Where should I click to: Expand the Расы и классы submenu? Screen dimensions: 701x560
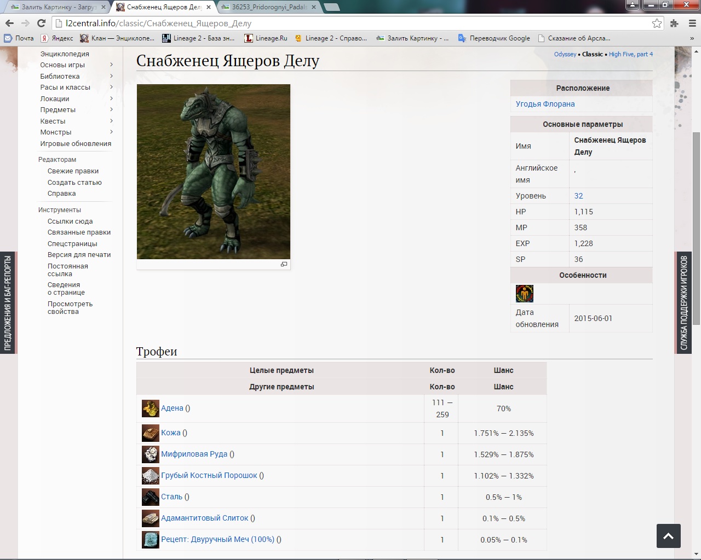click(x=111, y=87)
